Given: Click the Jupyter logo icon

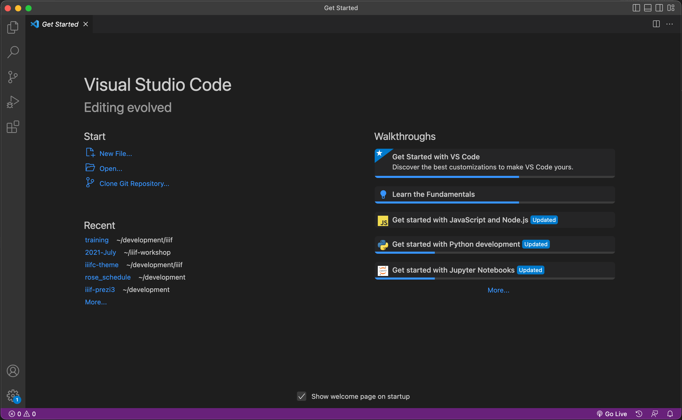Looking at the screenshot, I should (x=383, y=271).
